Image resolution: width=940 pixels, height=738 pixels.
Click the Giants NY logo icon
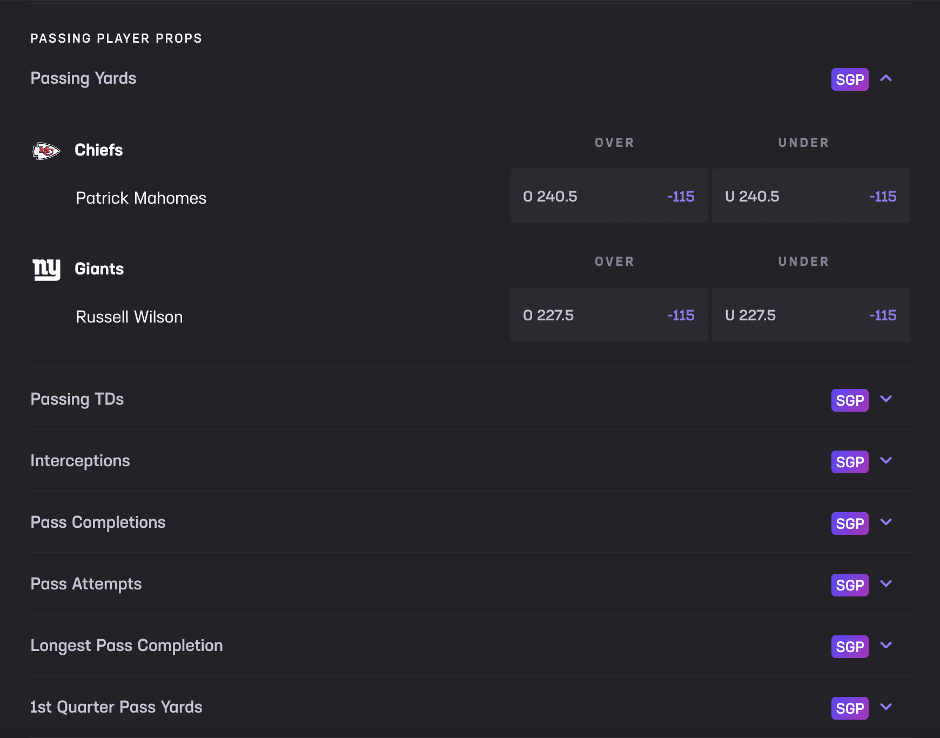(46, 269)
